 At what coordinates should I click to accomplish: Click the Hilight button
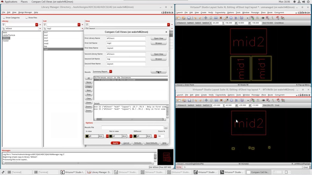coord(89,86)
